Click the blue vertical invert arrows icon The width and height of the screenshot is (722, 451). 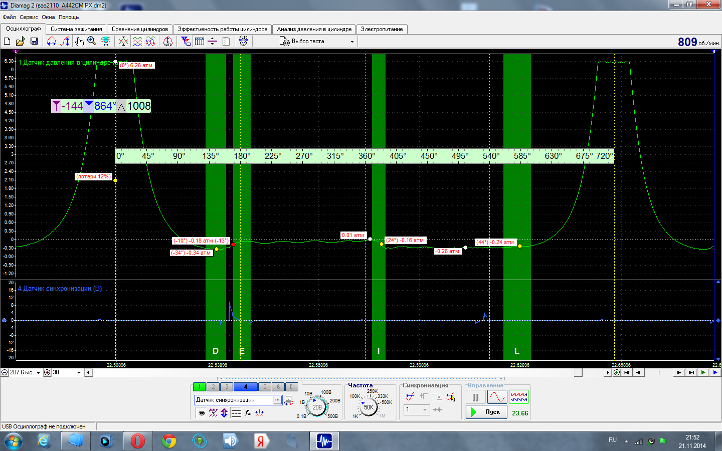click(x=224, y=413)
